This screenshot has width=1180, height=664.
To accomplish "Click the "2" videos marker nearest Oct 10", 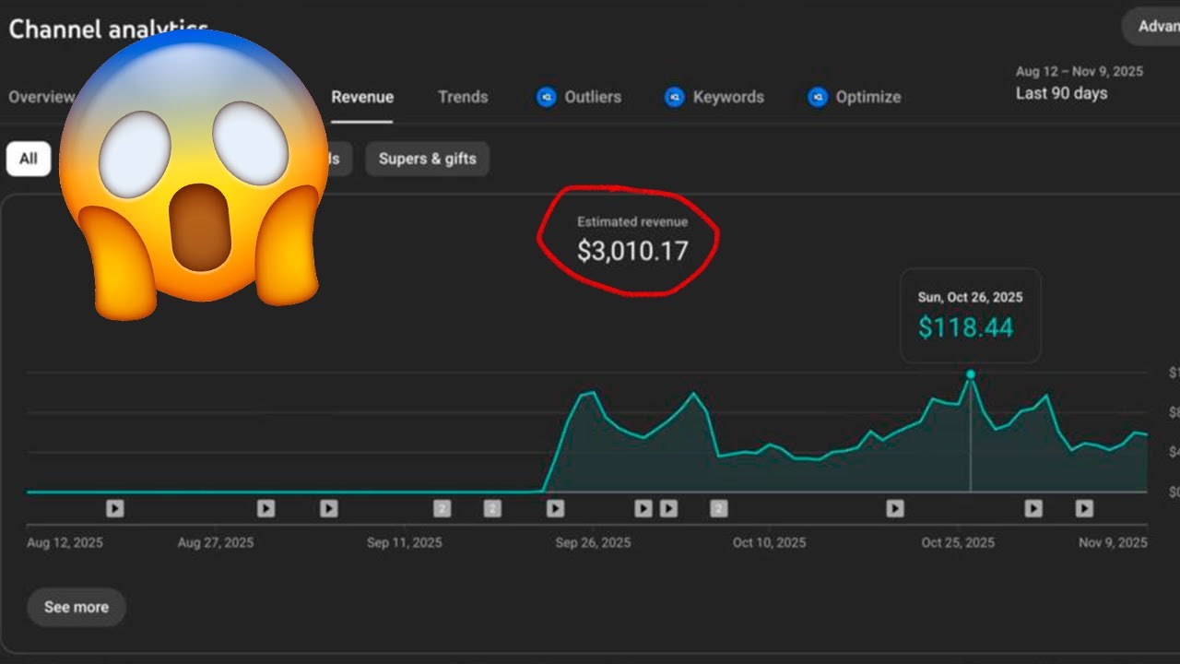I will [x=719, y=508].
